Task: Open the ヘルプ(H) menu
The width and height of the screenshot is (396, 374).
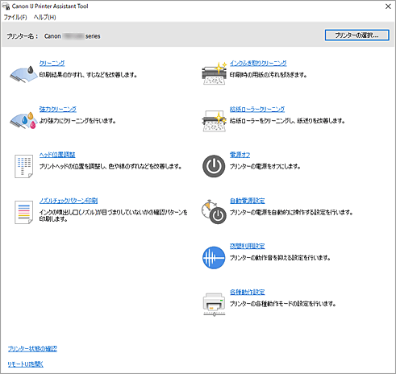Action: 44,18
